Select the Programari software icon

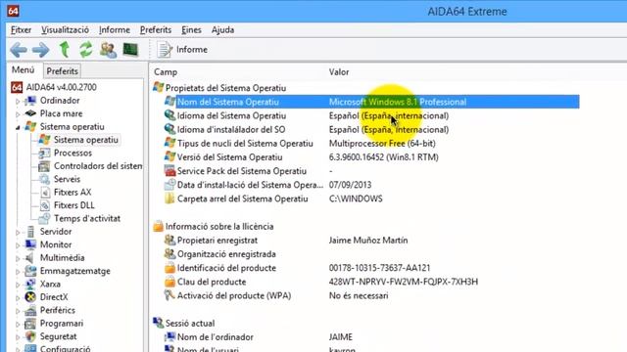30,324
